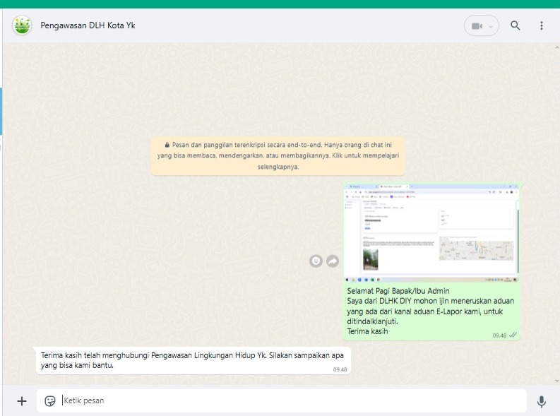
Task: Expand the call options dropdown arrow
Action: [x=491, y=26]
